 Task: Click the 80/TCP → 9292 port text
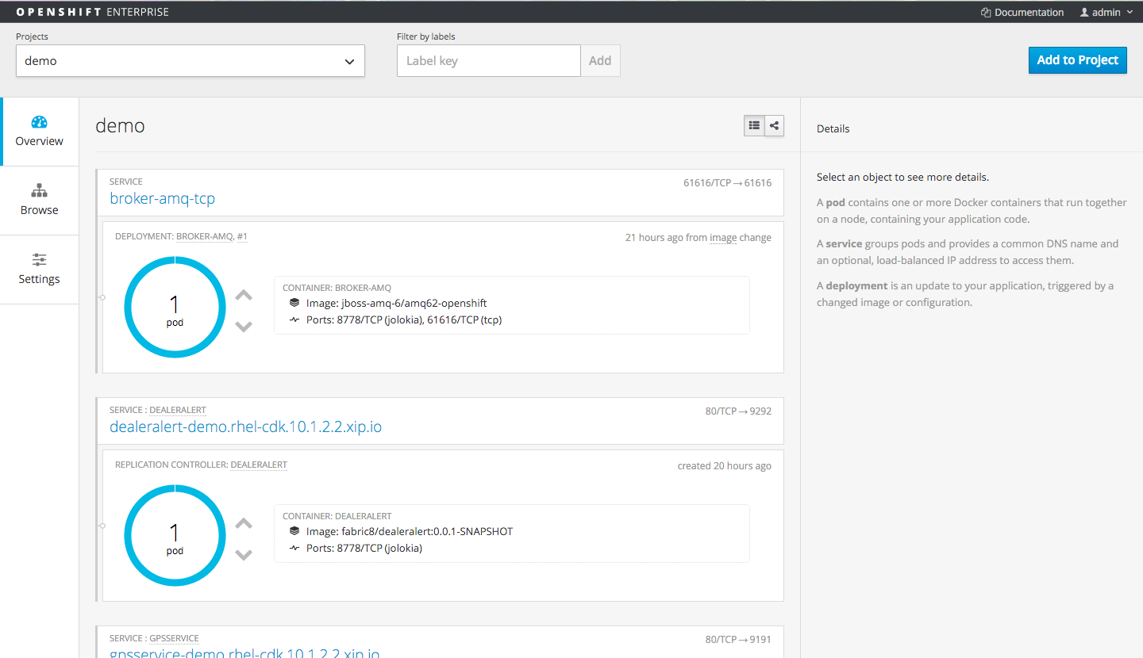(x=738, y=411)
